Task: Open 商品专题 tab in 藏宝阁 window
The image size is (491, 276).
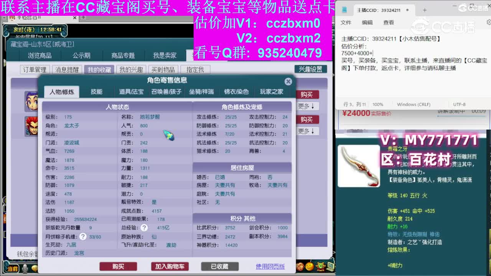Action: [123, 56]
